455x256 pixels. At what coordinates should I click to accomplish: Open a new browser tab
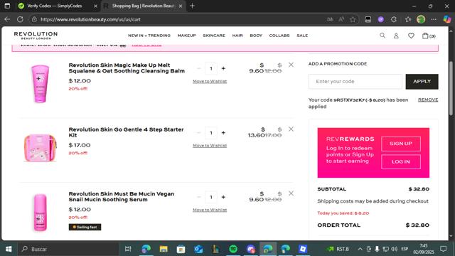(x=192, y=6)
